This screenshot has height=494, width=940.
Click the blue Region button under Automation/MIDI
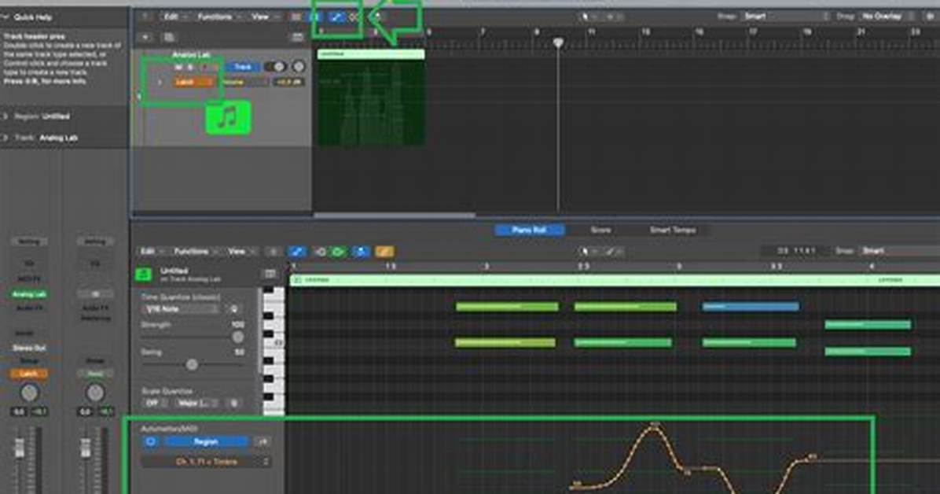[206, 442]
